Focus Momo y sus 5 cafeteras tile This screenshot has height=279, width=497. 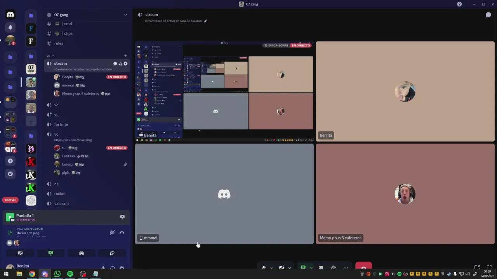[x=405, y=194]
